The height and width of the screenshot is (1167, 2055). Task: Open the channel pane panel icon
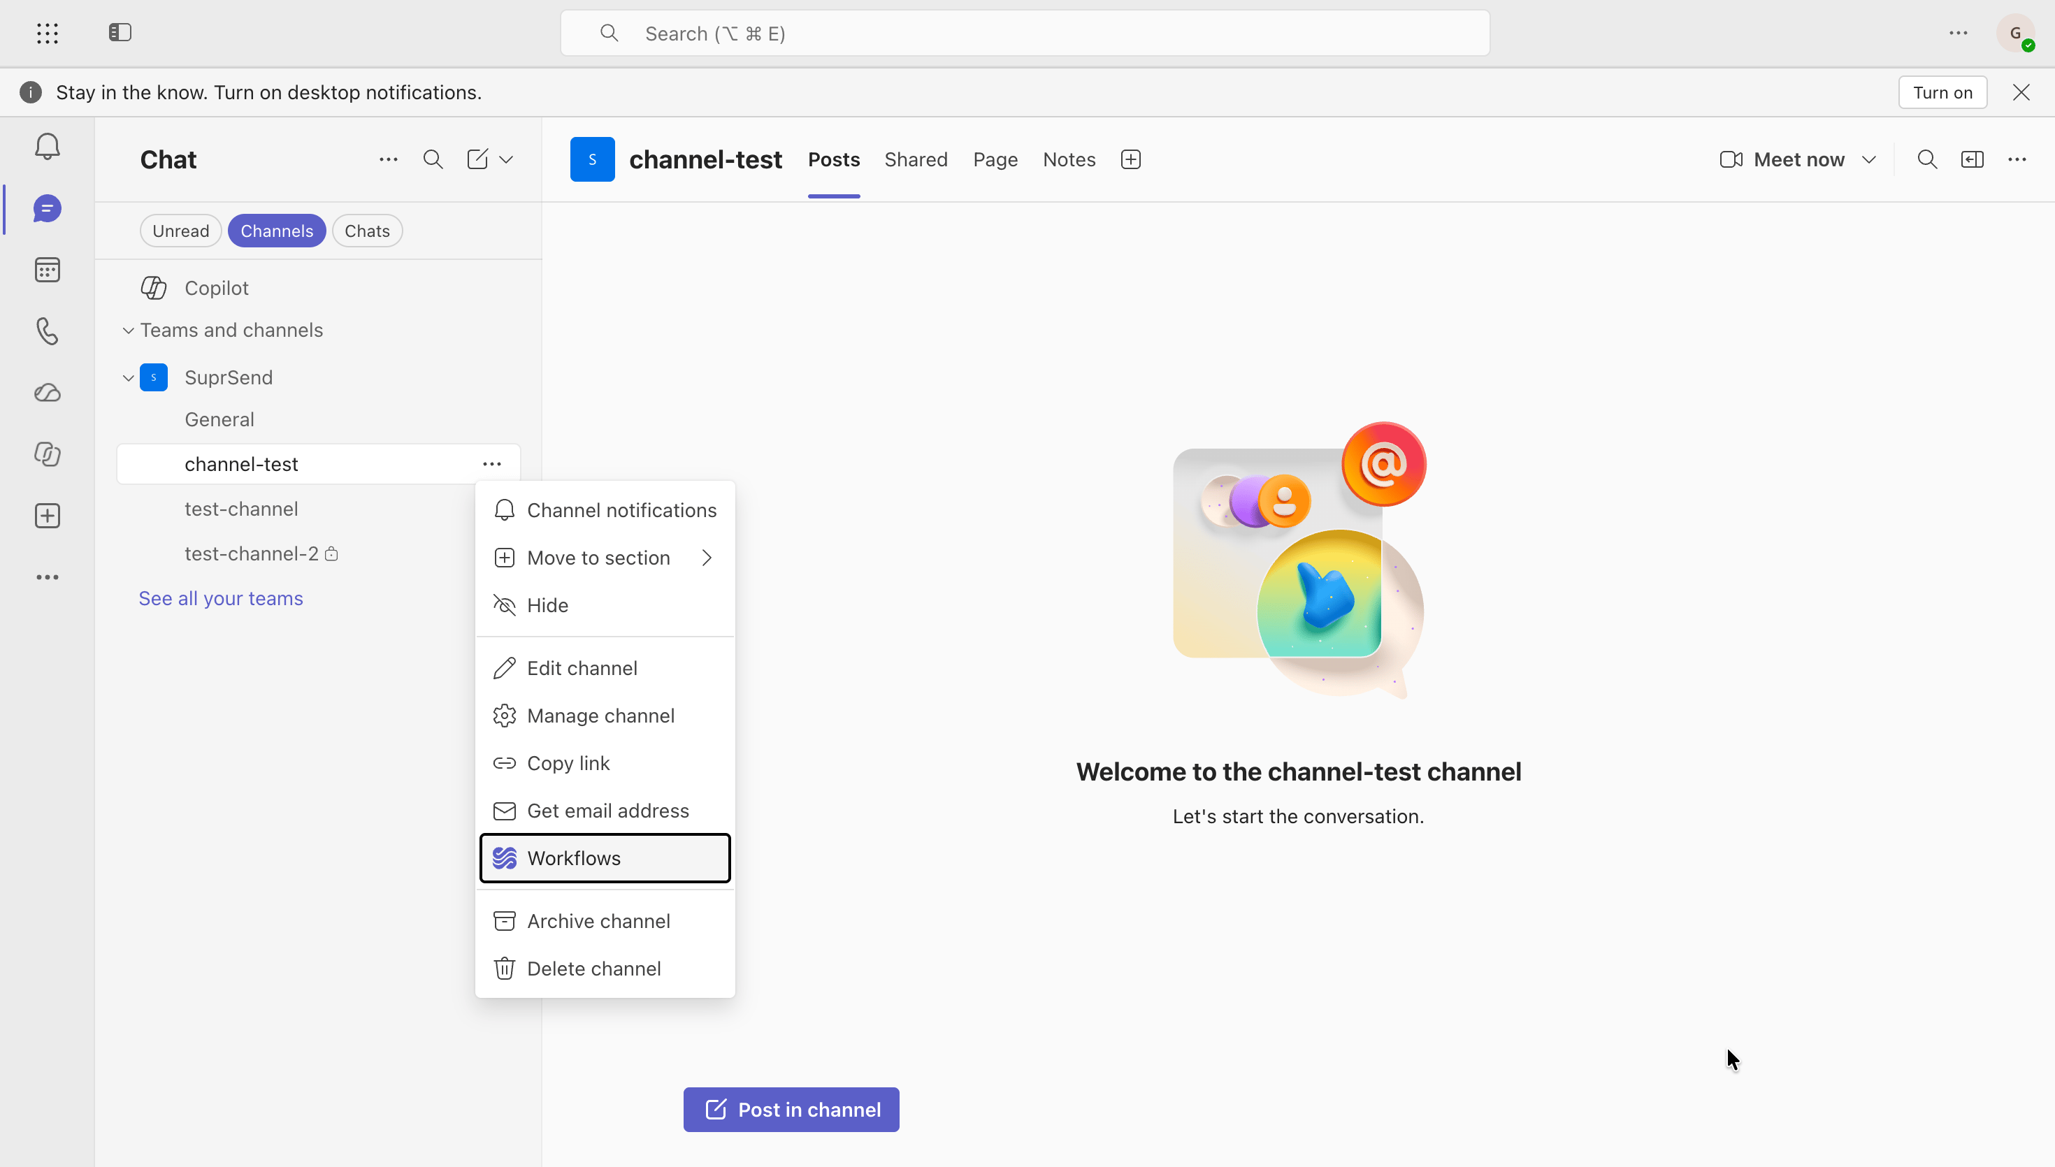1973,159
